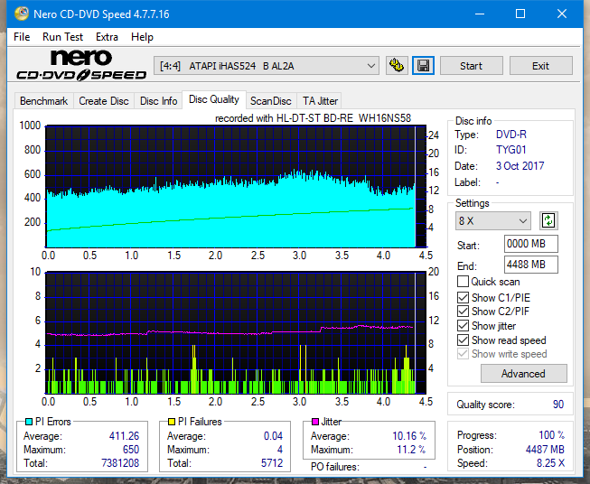Click the disc type DVD-R value
Viewport: 590px width, 484px height.
[511, 135]
